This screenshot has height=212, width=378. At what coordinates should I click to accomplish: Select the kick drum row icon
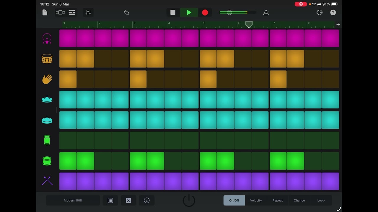[47, 39]
